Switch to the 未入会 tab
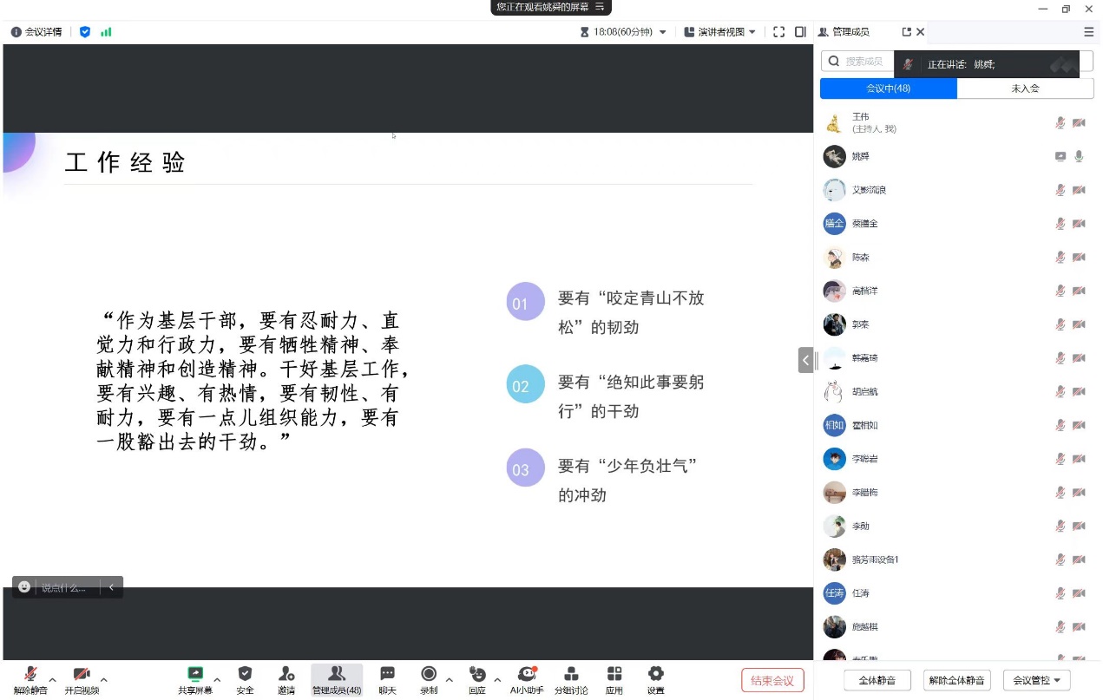This screenshot has width=1103, height=700. point(1025,88)
